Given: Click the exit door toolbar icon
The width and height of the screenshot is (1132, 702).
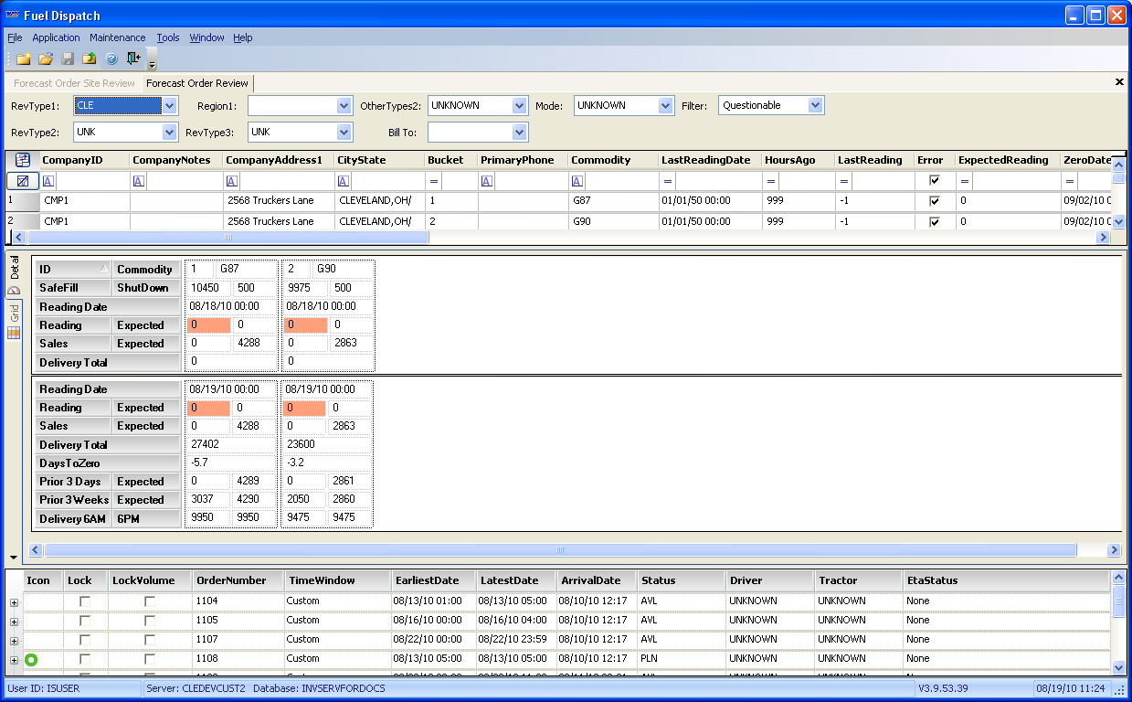Looking at the screenshot, I should point(133,59).
